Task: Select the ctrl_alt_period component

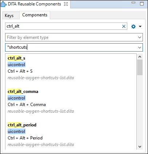Action: pos(22,125)
